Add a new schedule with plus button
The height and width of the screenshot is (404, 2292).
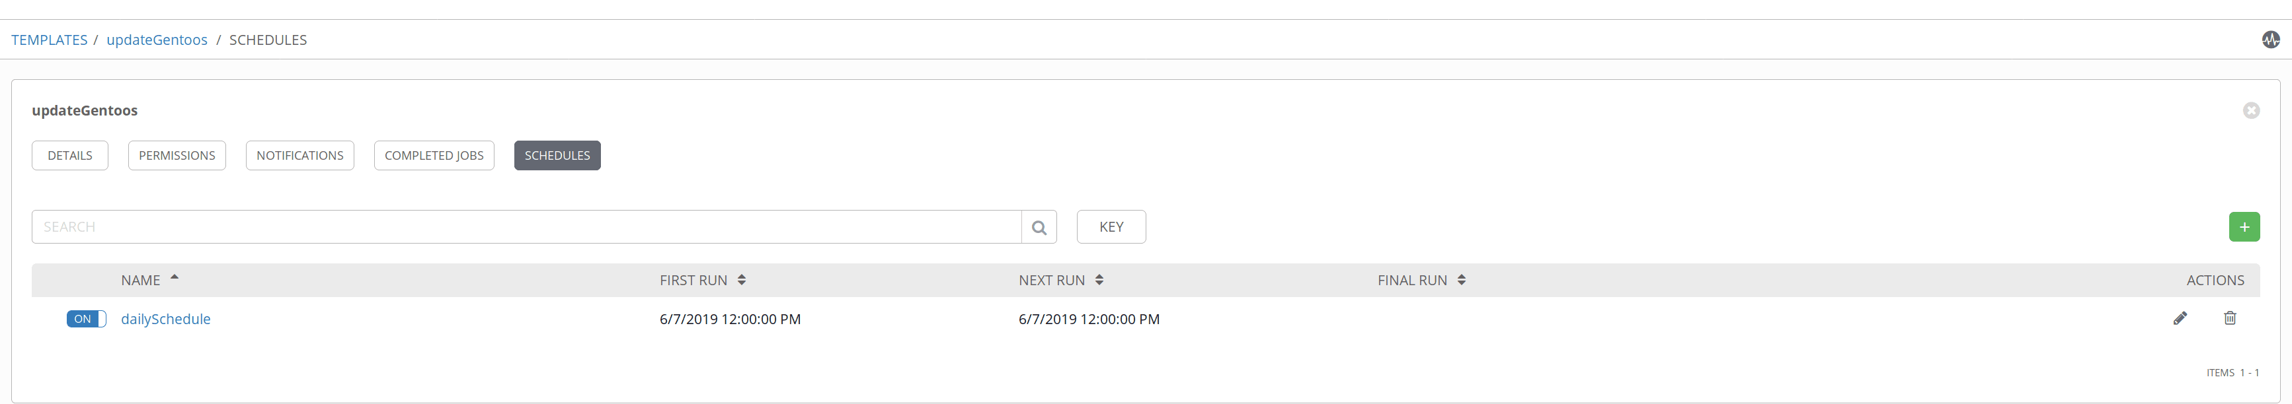[2244, 227]
